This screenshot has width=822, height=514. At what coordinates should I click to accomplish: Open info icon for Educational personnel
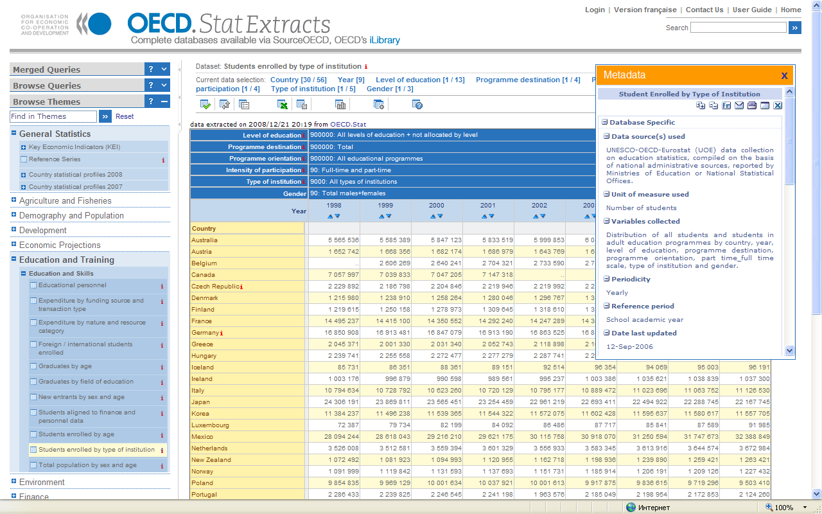162,287
